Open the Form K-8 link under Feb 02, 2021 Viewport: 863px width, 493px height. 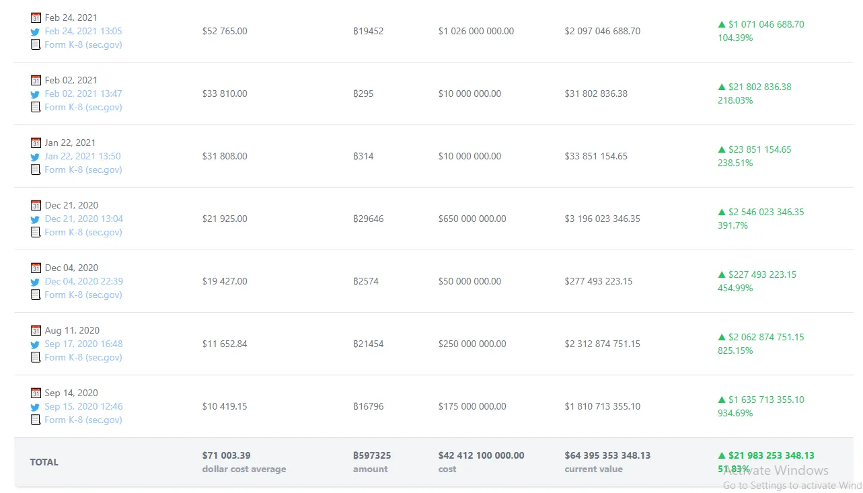[83, 107]
